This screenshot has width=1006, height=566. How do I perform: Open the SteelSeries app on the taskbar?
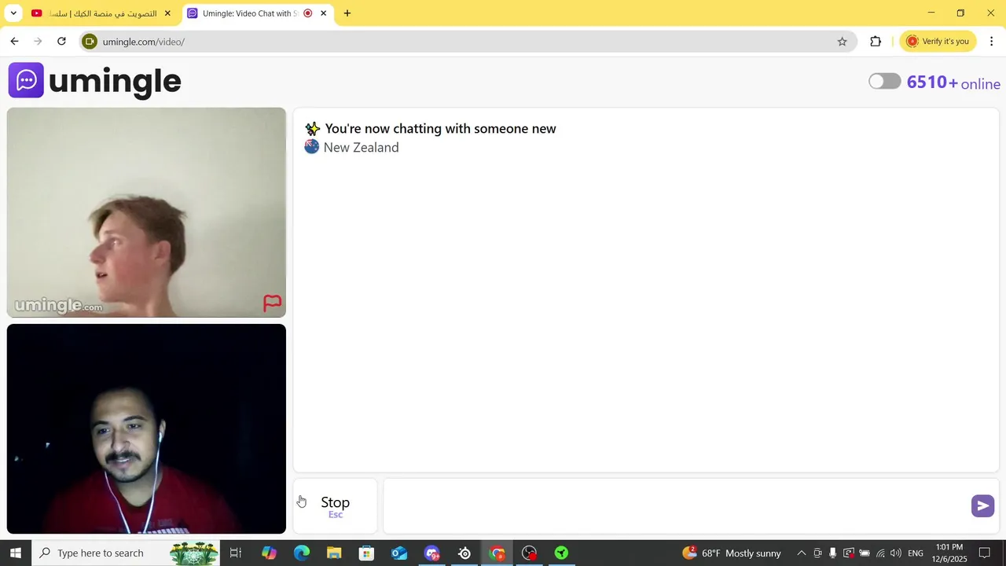464,553
